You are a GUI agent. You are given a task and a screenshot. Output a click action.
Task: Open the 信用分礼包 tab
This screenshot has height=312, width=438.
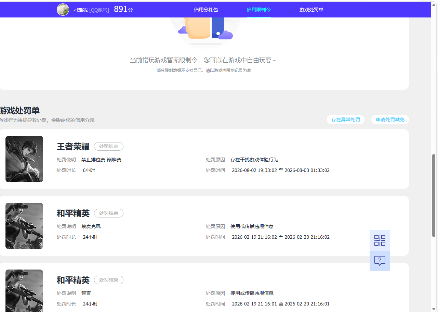(x=206, y=10)
